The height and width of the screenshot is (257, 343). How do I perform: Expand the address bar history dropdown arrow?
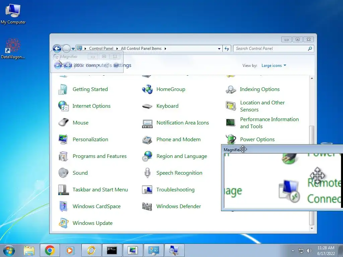219,49
